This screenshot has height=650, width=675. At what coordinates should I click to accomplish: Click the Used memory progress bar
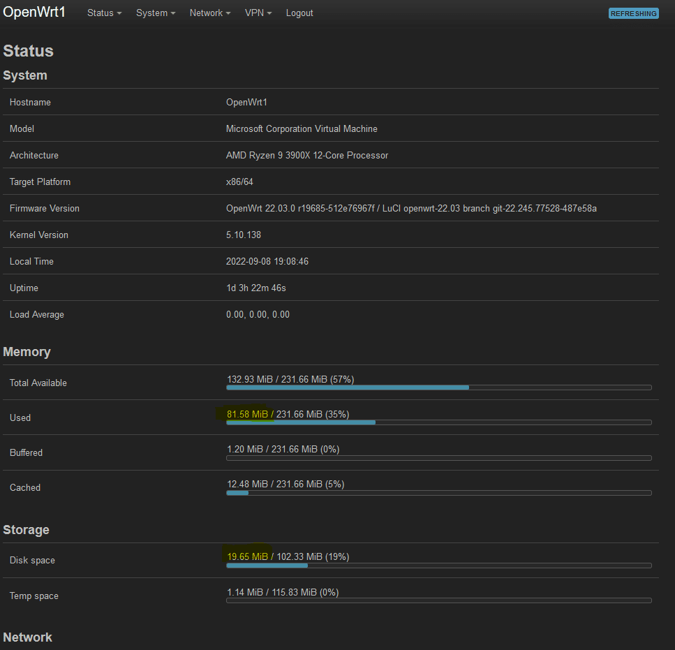(x=438, y=422)
